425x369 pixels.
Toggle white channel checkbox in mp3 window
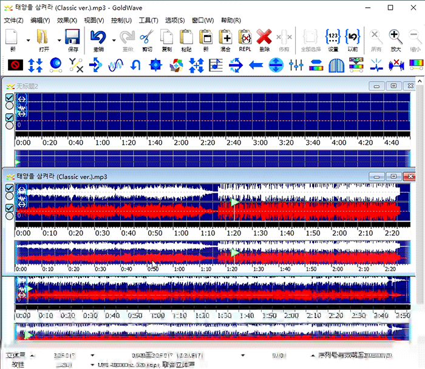point(10,188)
